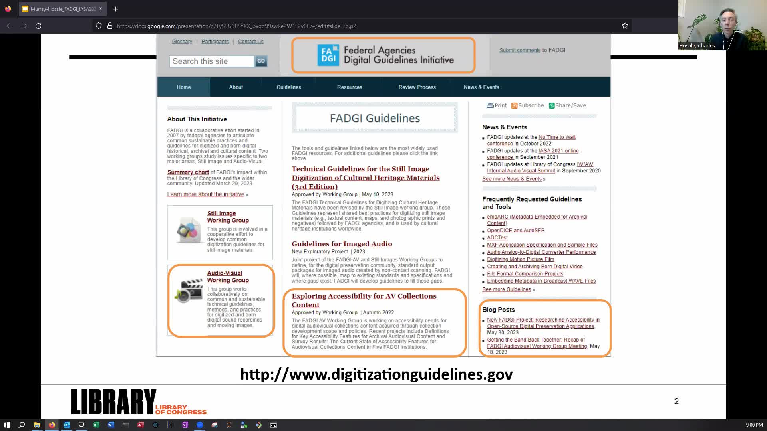767x431 pixels.
Task: Click in the Search this site field
Action: point(212,61)
